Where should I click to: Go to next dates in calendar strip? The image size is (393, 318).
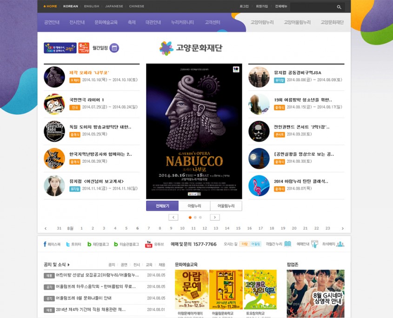[x=343, y=228]
